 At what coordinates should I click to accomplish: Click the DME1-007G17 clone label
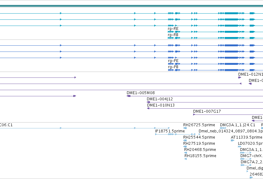tap(207, 111)
